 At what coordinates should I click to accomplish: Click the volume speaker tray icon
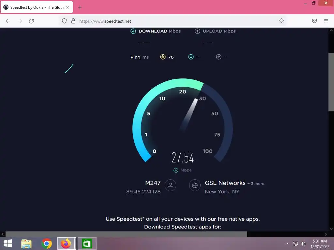[303, 243]
